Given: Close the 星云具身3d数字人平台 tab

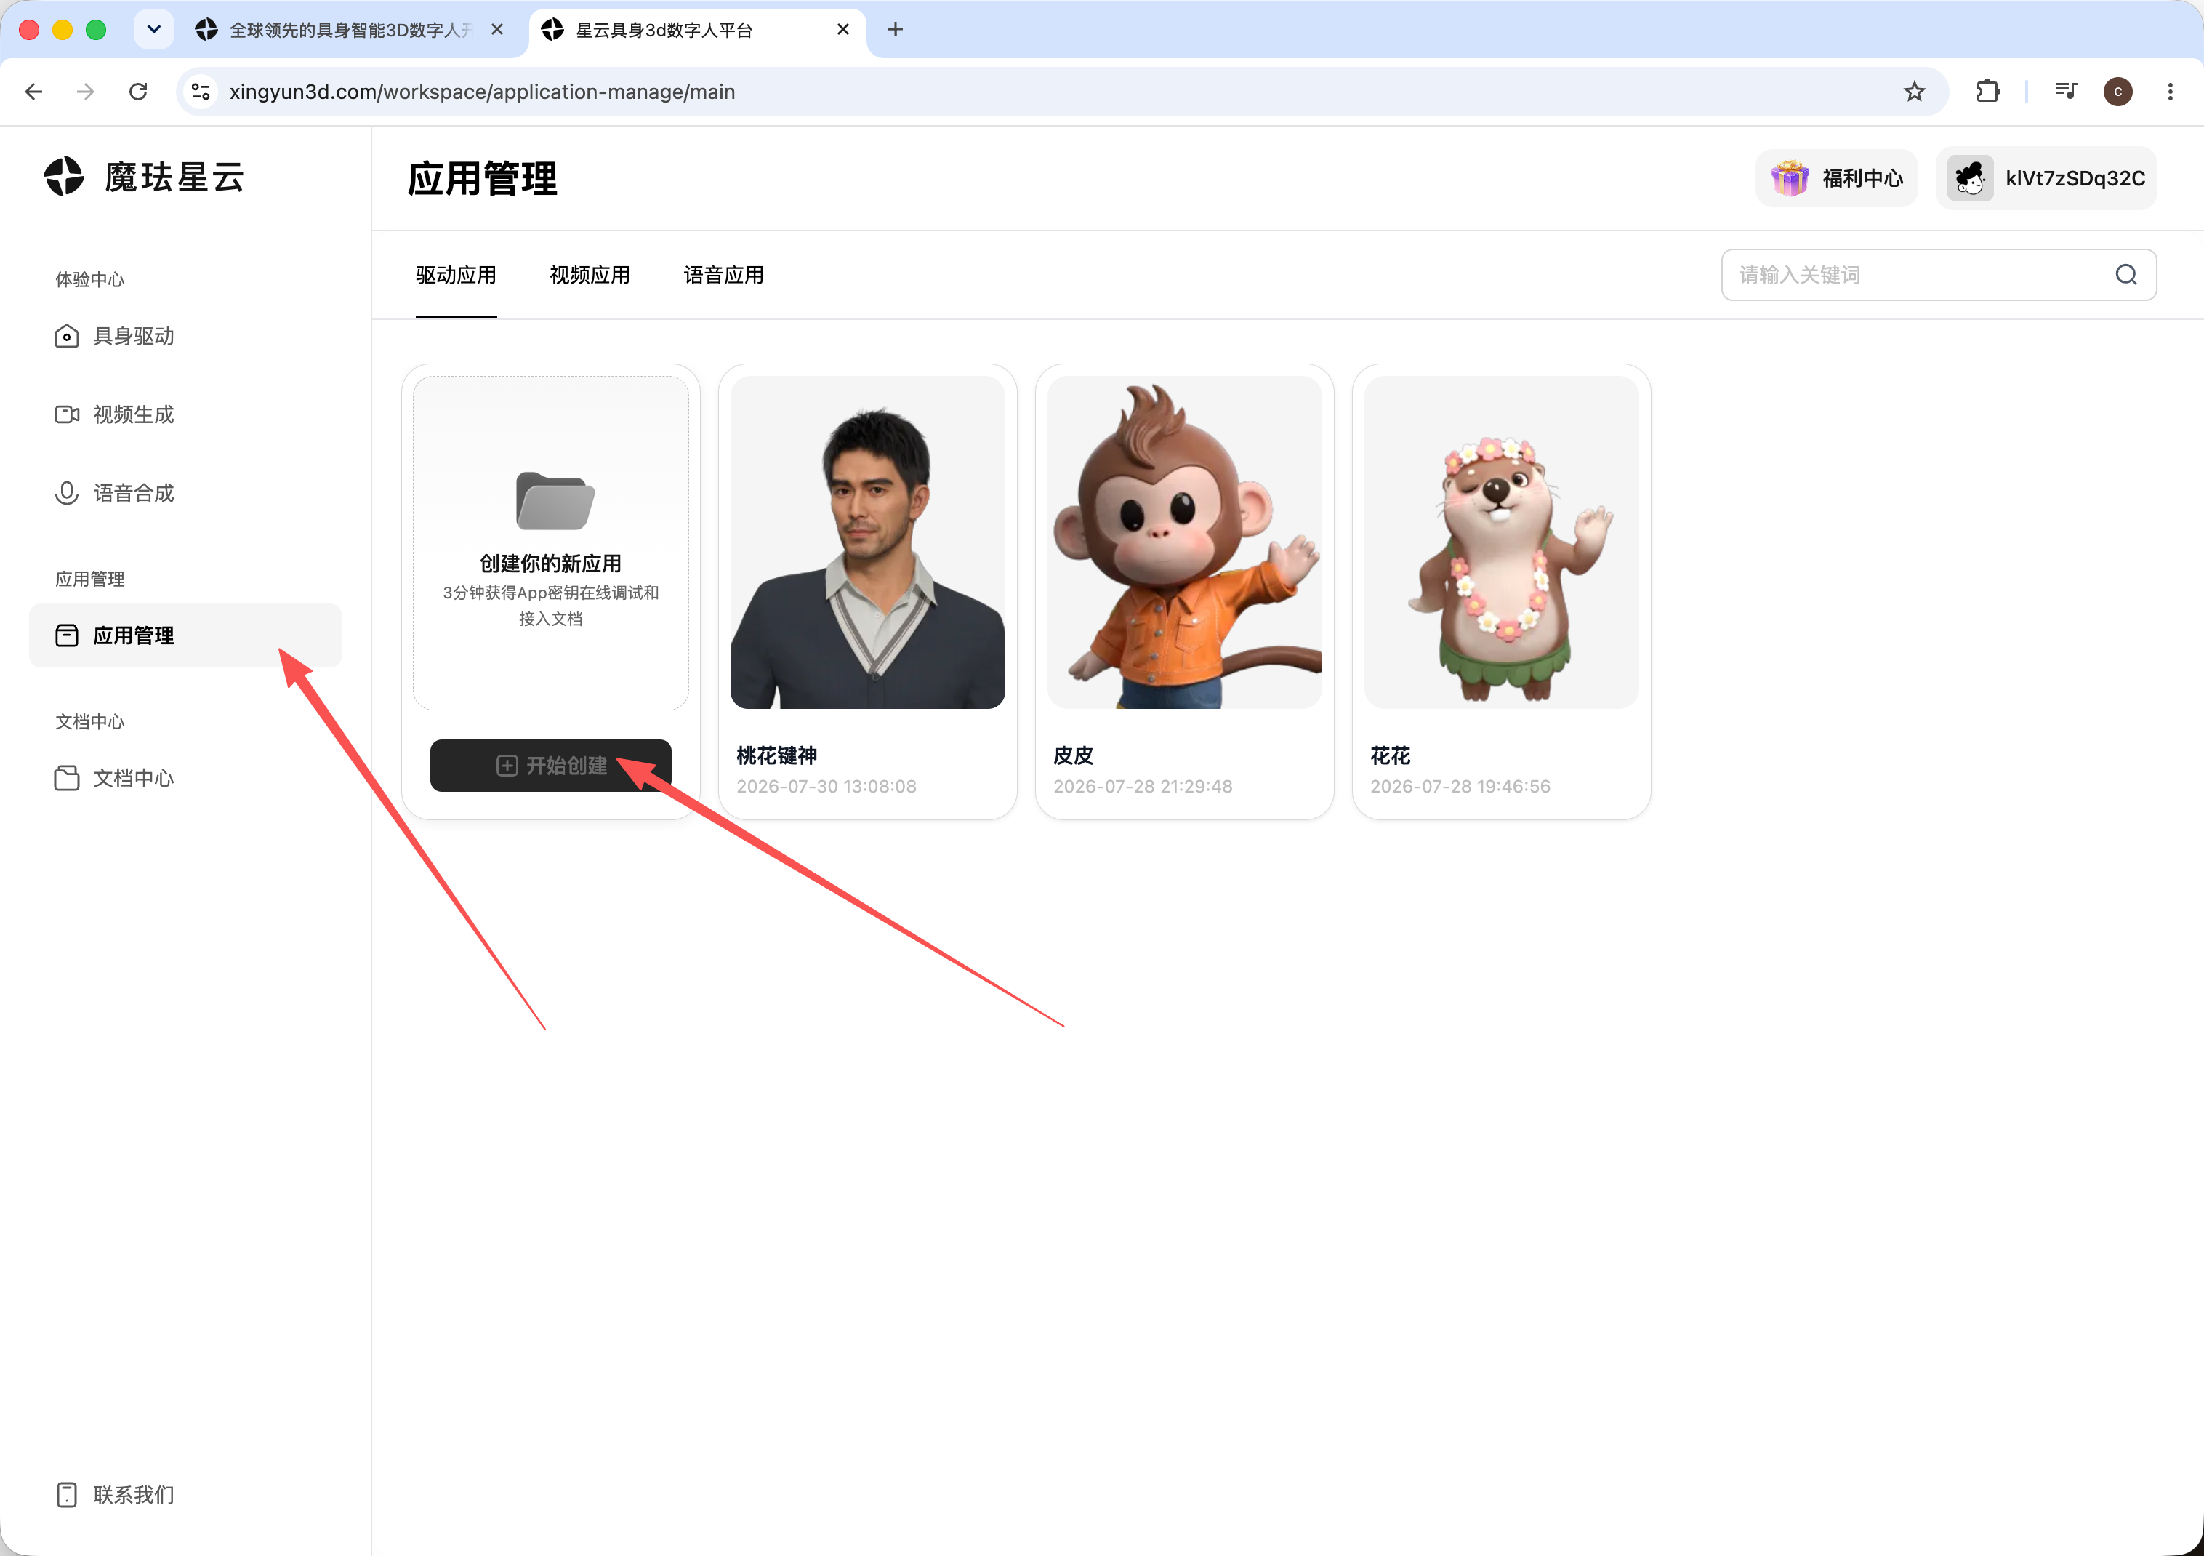Looking at the screenshot, I should coord(842,30).
